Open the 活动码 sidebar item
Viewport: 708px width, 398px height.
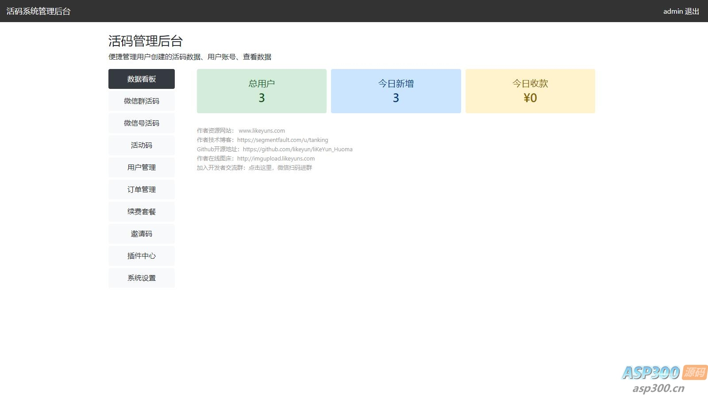(x=142, y=145)
